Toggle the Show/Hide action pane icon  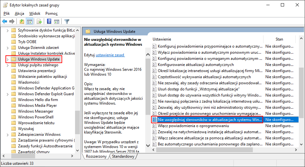57,21
